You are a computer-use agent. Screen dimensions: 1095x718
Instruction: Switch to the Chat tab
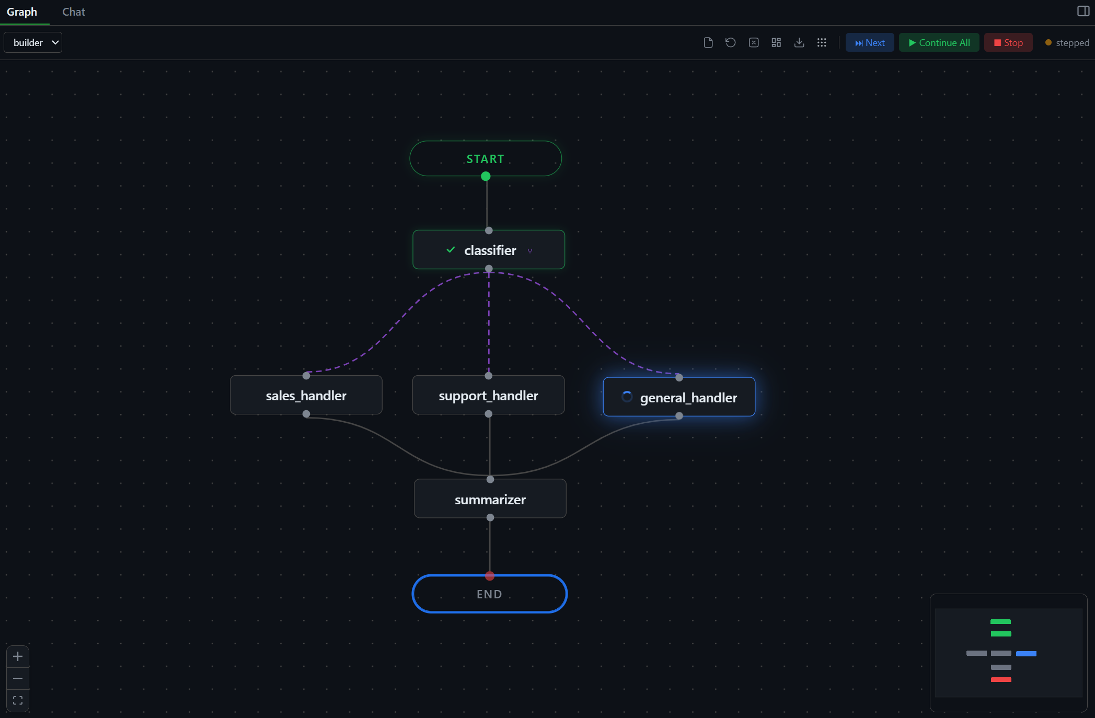tap(73, 11)
